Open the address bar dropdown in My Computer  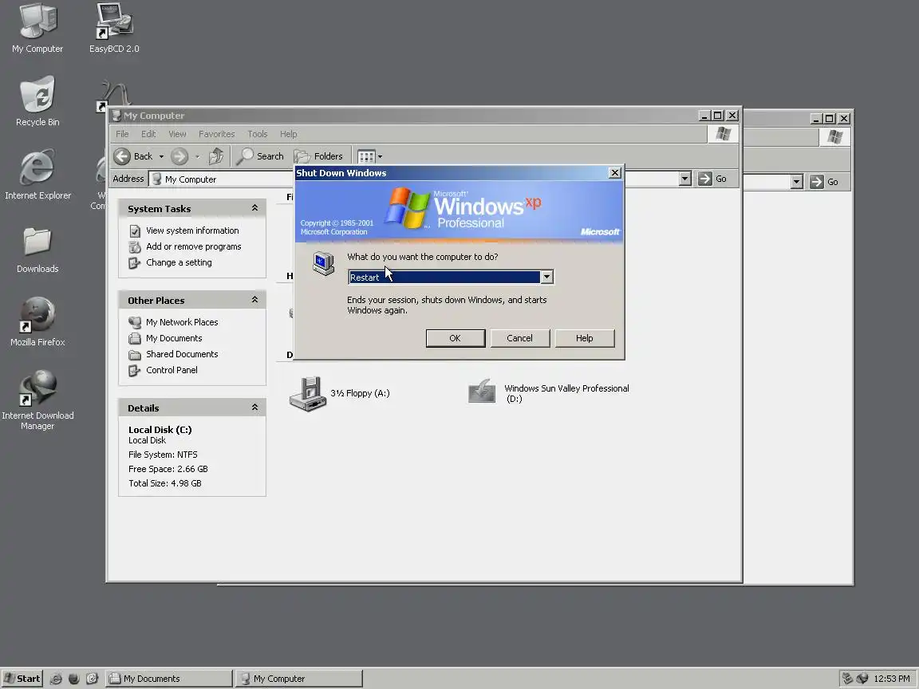pos(684,179)
